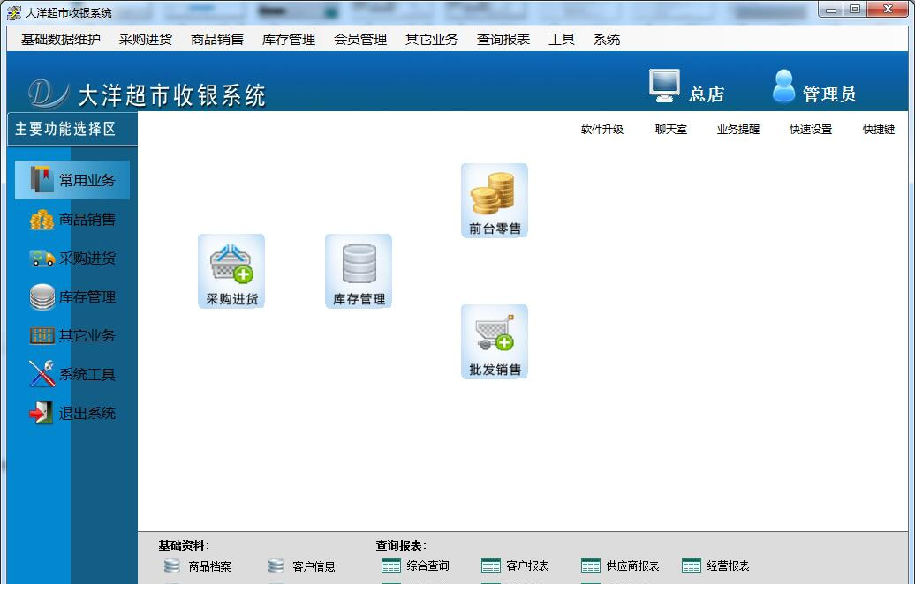Open 供应商报表 report link
The image size is (915, 607).
click(x=632, y=566)
